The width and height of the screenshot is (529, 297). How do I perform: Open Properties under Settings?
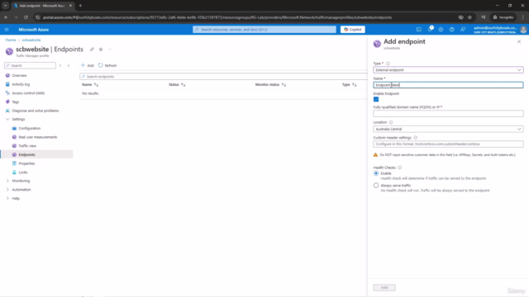pos(26,163)
